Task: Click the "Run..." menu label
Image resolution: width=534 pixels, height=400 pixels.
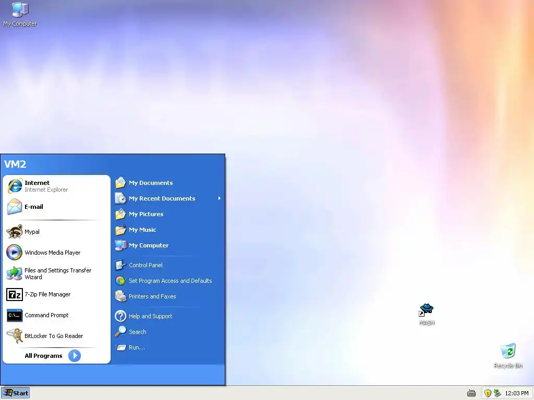Action: point(137,347)
